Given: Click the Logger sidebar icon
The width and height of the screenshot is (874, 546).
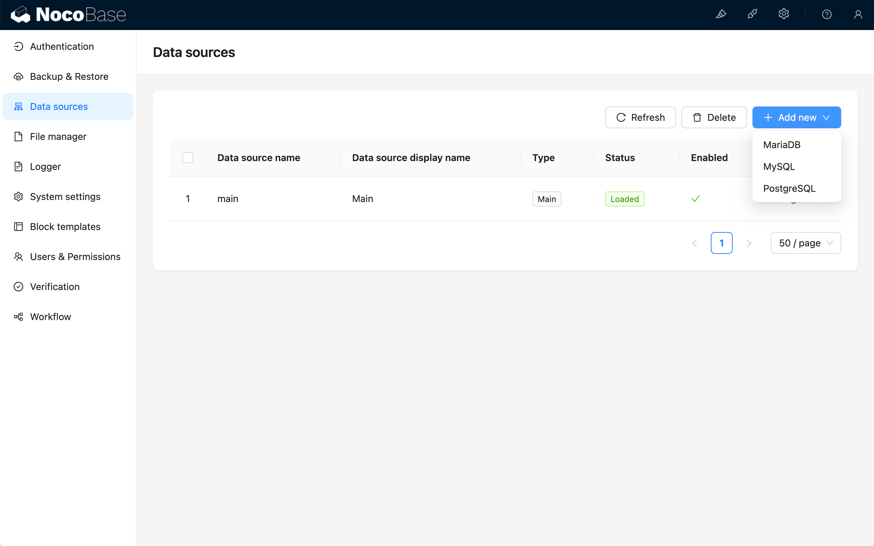Looking at the screenshot, I should tap(18, 167).
